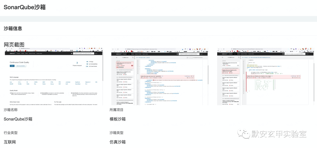Click the 行业类型 field label
Image resolution: width=317 pixels, height=148 pixels.
click(11, 133)
